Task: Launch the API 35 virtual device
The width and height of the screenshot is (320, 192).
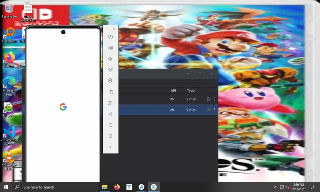Action: (209, 99)
